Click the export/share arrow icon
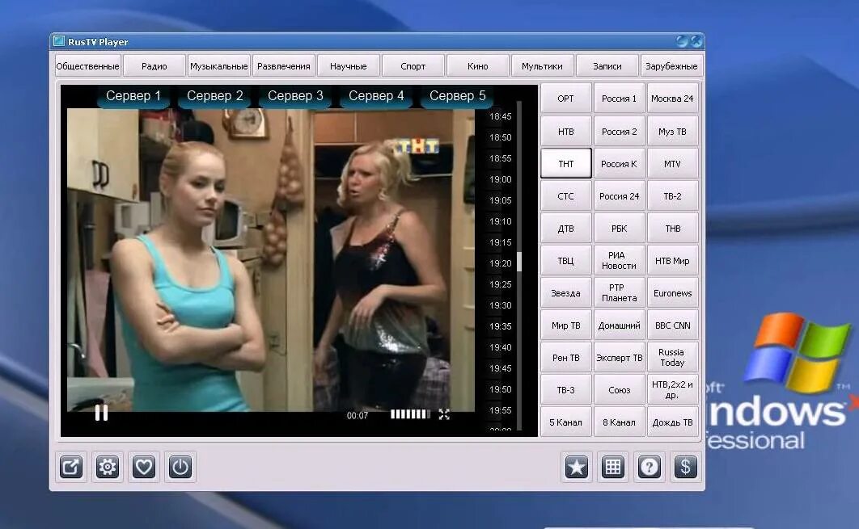 [71, 467]
